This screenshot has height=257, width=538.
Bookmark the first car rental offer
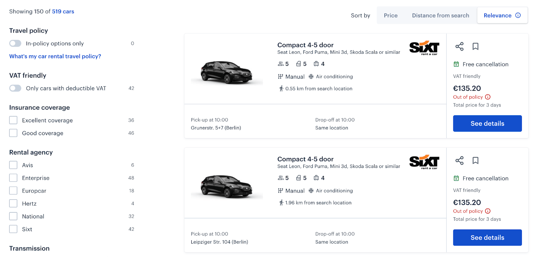pos(475,46)
